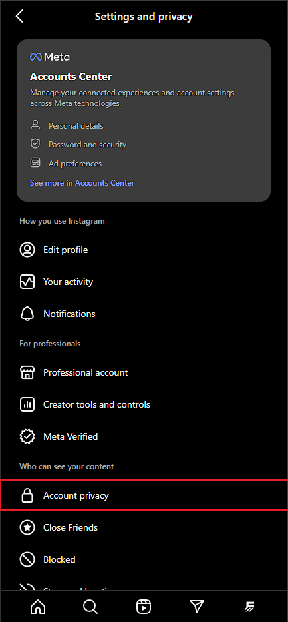Click the Personal details person icon

[x=35, y=125]
